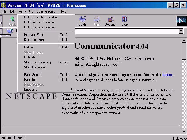Viewport: 187px width, 140px height.
Task: Choose Increase Font menu entry
Action: 46,35
